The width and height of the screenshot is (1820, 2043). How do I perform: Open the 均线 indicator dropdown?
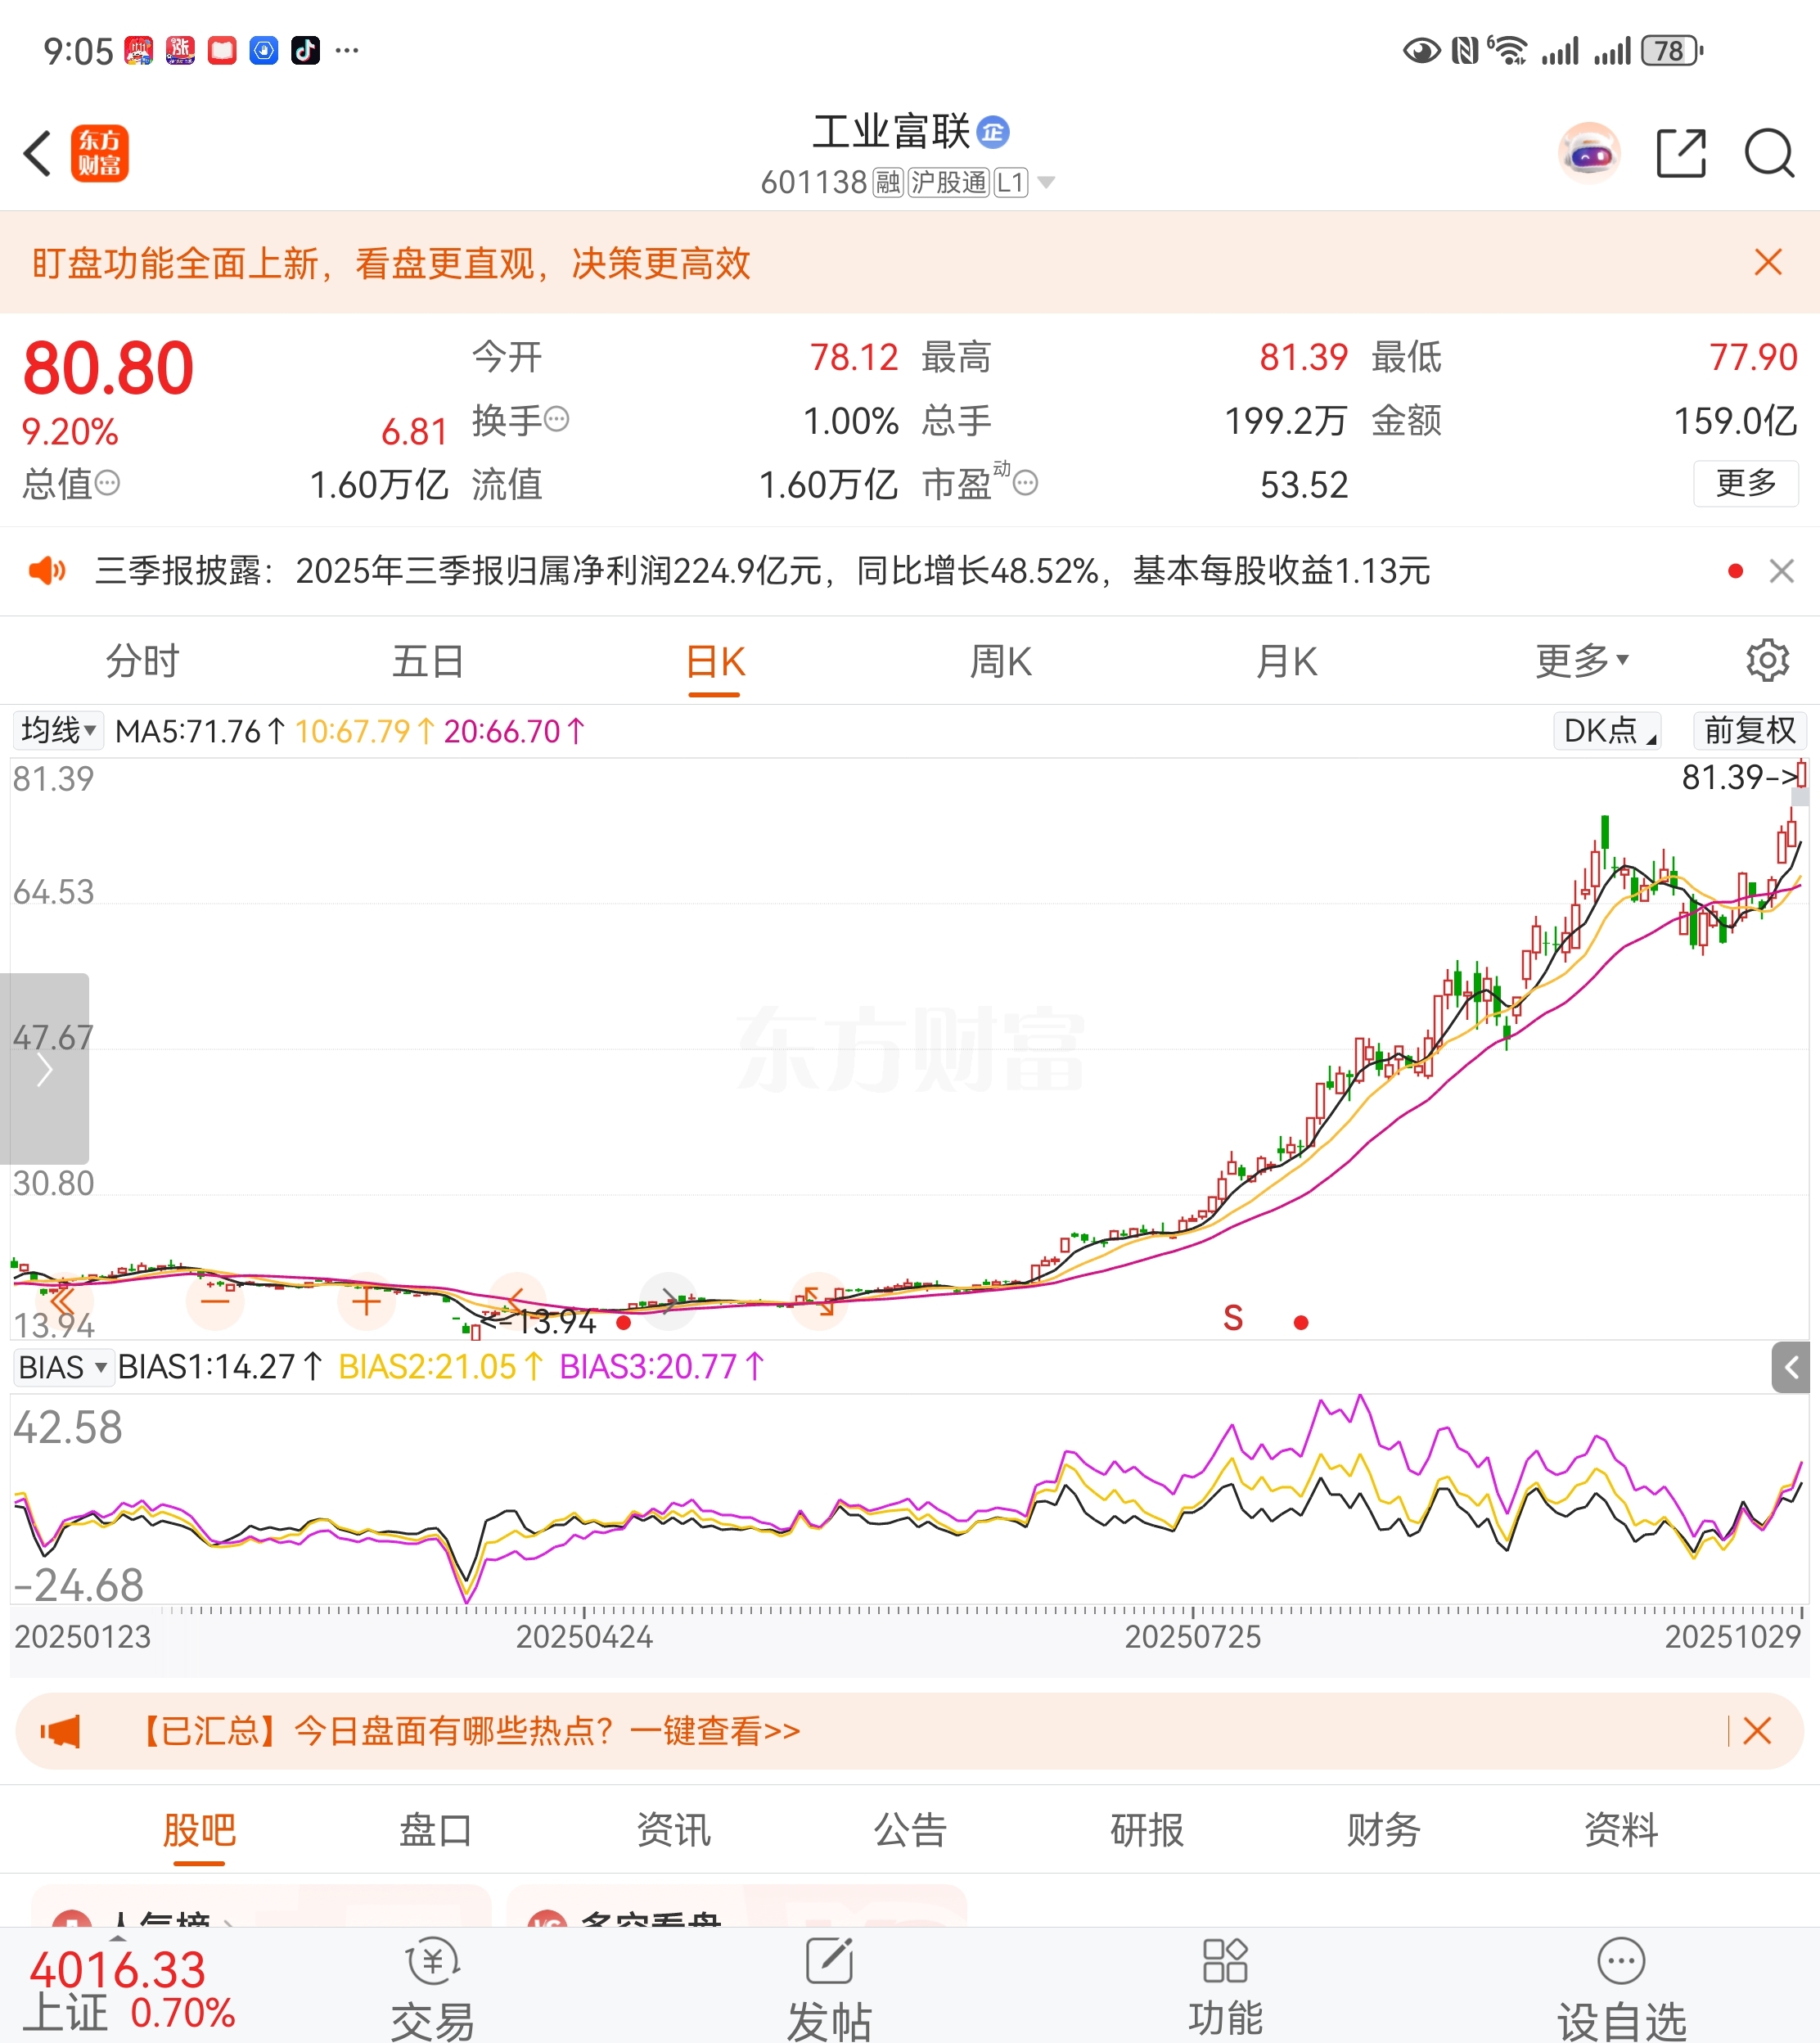pyautogui.click(x=58, y=731)
